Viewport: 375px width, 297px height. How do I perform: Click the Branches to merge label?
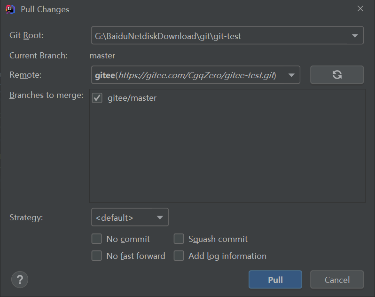pyautogui.click(x=46, y=95)
